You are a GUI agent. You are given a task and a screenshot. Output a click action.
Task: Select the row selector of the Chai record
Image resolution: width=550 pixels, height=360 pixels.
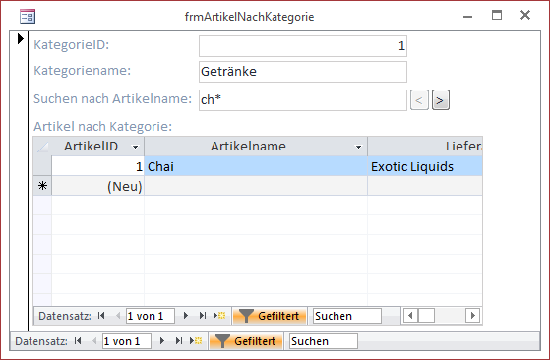tap(42, 166)
